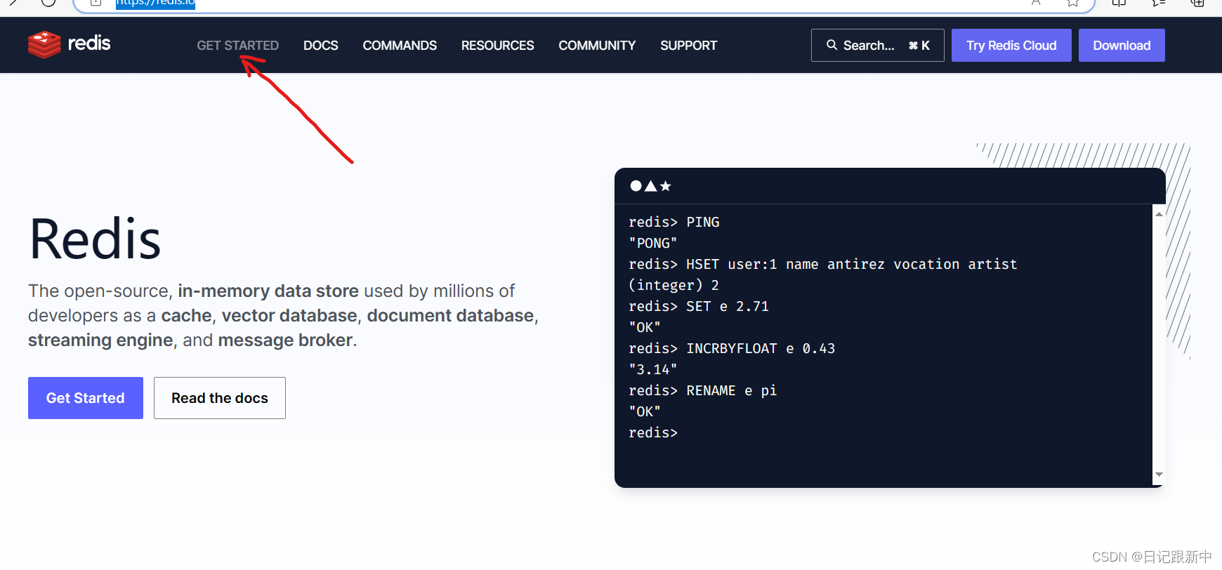Open the GET STARTED menu item

pyautogui.click(x=237, y=46)
